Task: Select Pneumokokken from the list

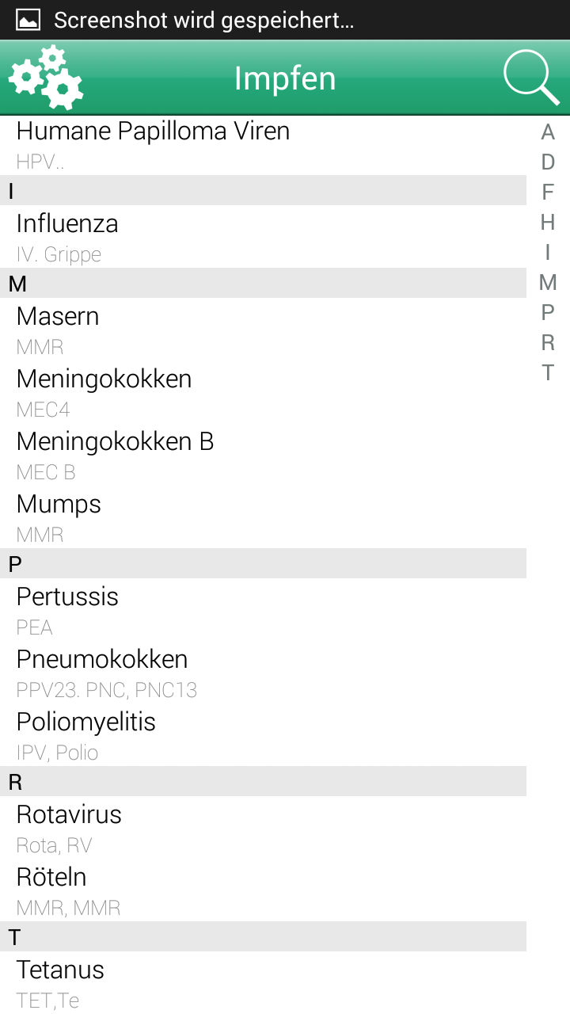Action: [263, 673]
